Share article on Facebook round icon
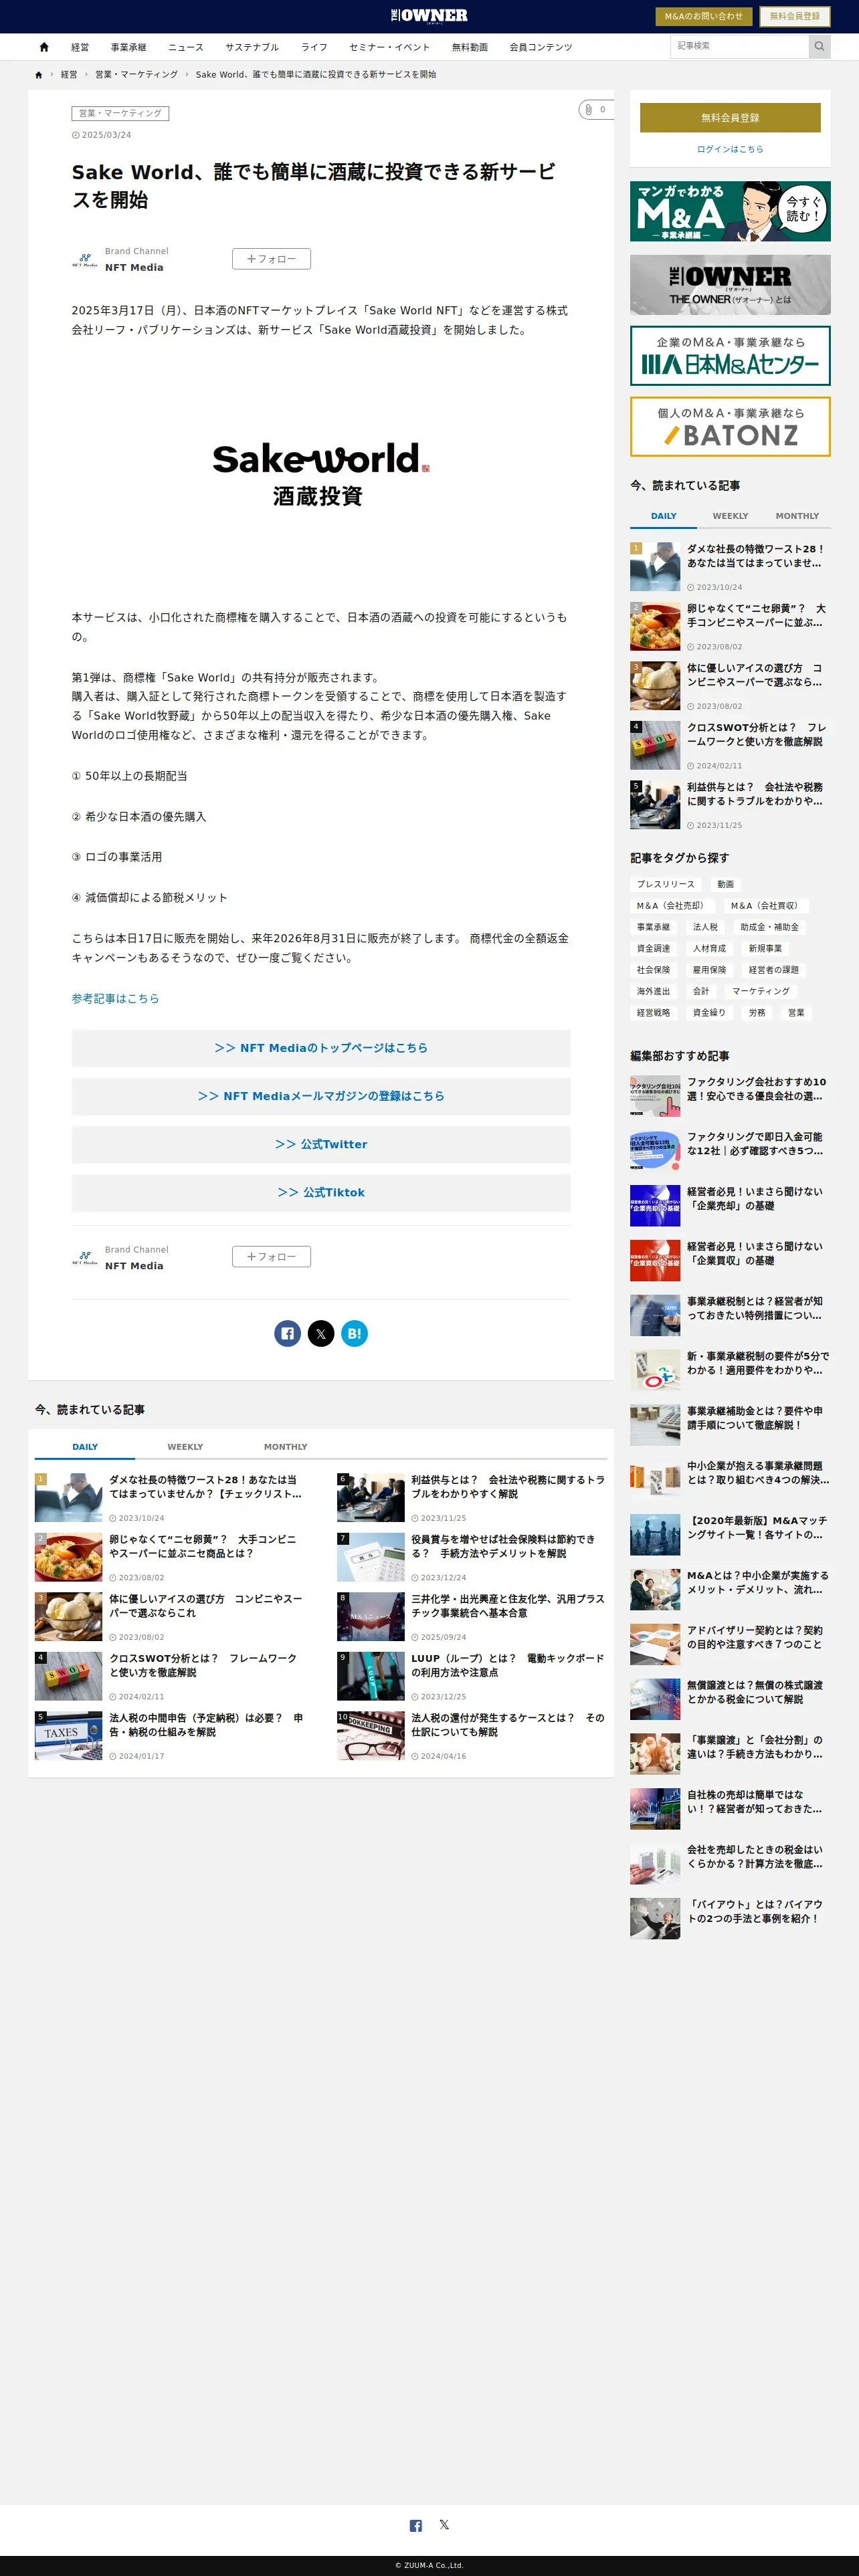859x2576 pixels. [x=288, y=1333]
